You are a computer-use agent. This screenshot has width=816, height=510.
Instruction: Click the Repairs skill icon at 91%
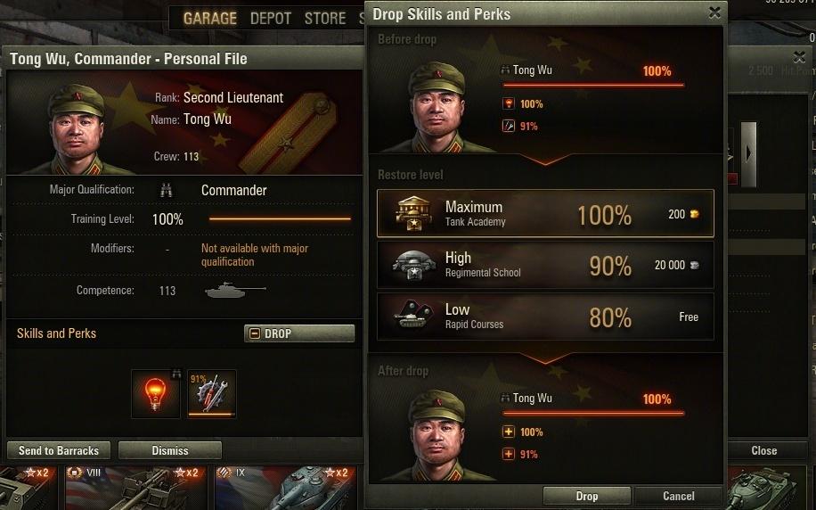(x=211, y=394)
